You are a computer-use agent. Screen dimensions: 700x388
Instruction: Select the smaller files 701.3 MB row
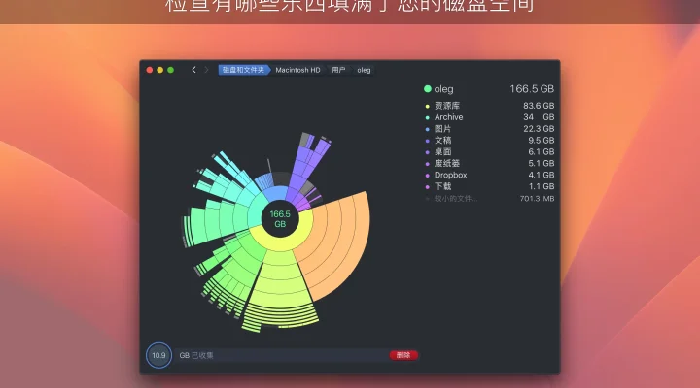point(489,199)
